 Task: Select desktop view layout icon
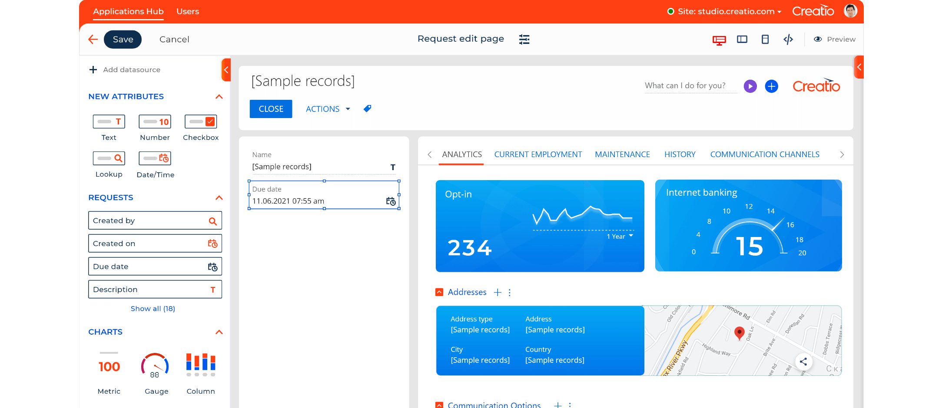pyautogui.click(x=719, y=40)
